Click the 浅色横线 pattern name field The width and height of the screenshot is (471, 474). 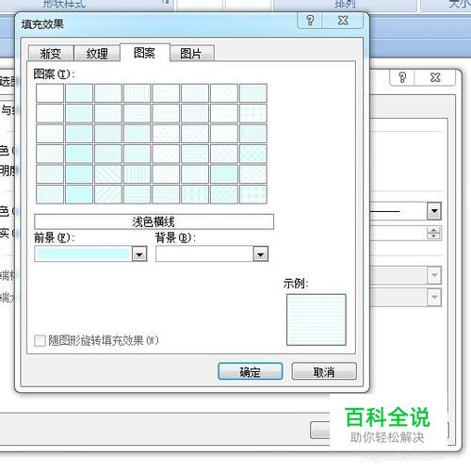[x=154, y=221]
